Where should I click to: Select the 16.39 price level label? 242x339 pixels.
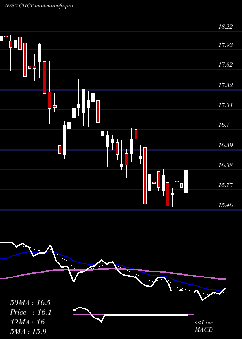(x=226, y=145)
